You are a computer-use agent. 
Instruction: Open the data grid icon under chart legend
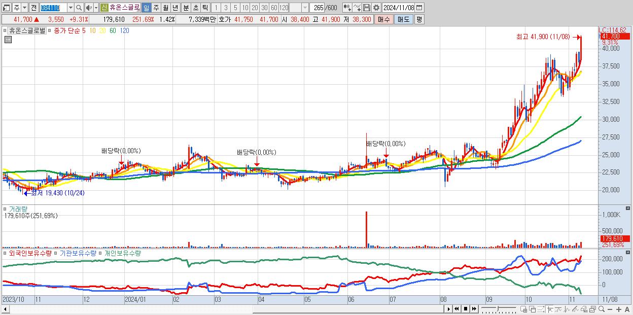(x=8, y=40)
